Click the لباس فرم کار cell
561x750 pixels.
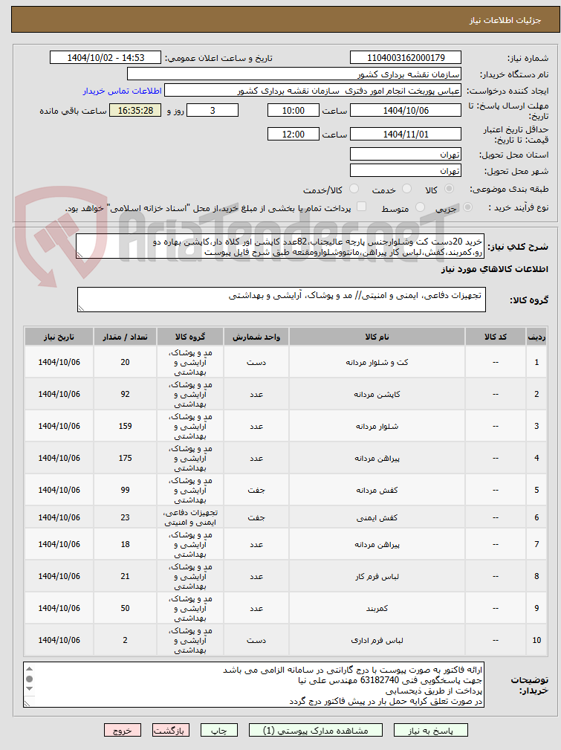377,576
